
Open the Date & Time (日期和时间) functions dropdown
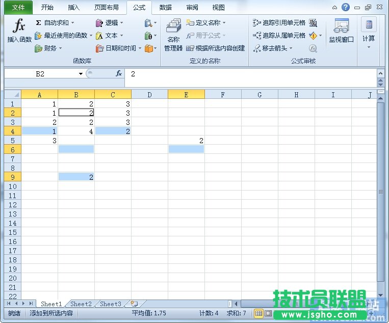140,48
